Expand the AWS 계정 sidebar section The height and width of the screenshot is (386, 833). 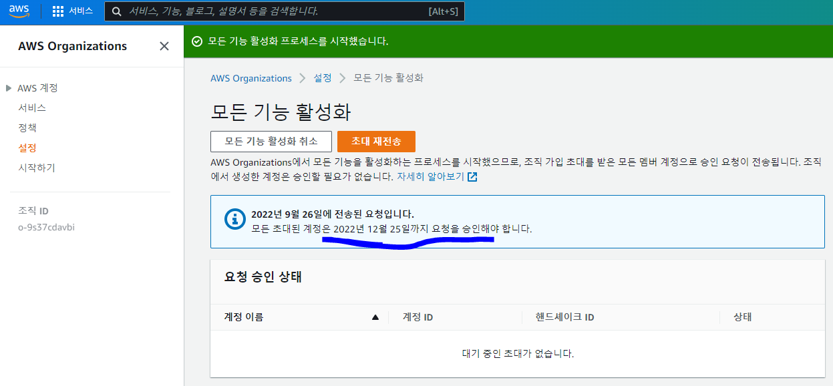(9, 88)
